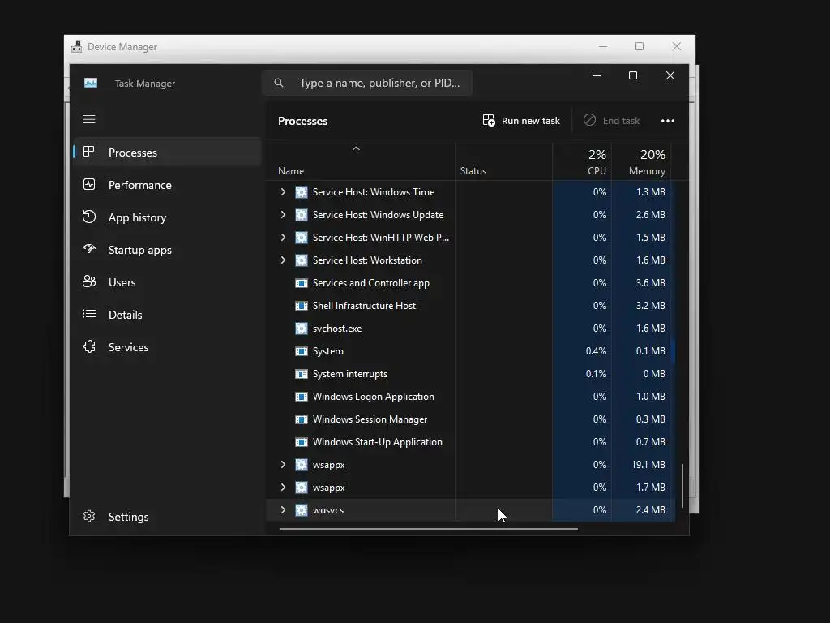
Task: Click the Device Manager window title icon
Action: tap(77, 46)
